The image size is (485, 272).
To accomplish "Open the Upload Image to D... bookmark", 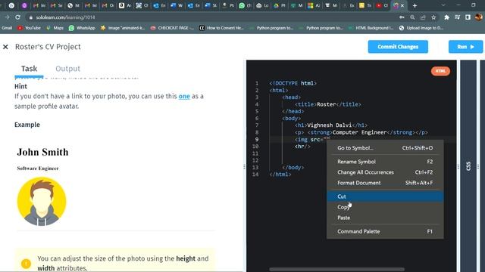I will click(421, 28).
